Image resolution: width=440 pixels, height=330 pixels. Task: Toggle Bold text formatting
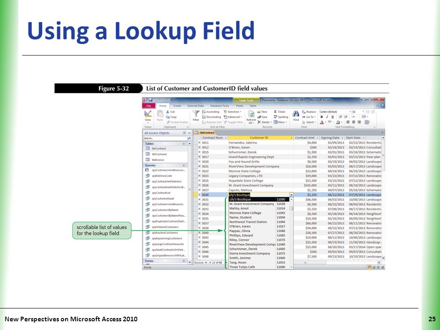point(322,117)
